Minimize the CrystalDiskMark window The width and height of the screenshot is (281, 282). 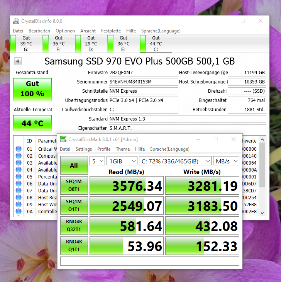(198, 139)
